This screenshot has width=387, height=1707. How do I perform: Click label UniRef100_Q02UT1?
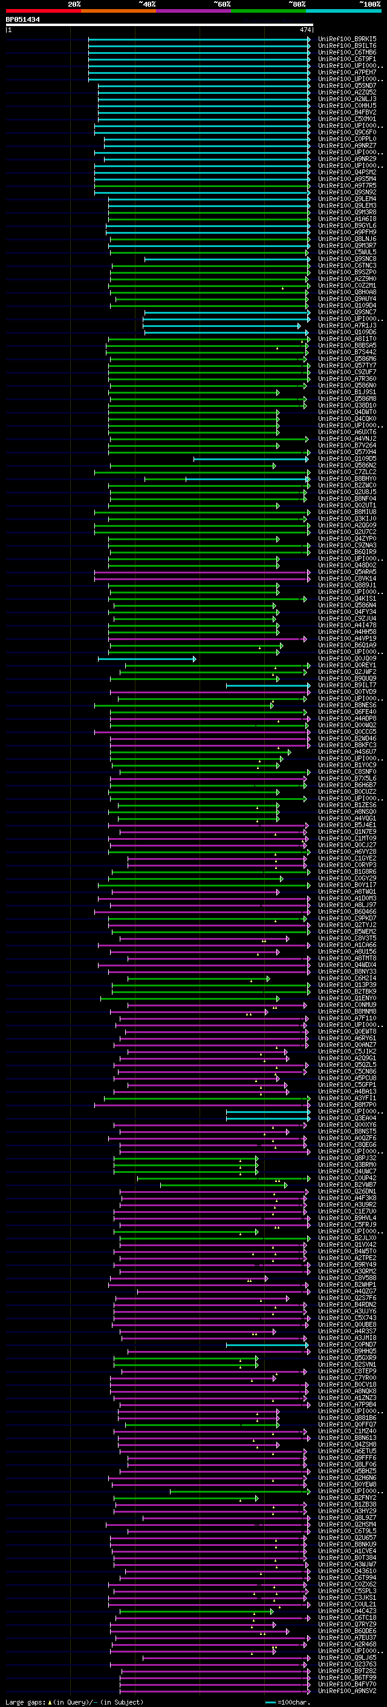[347, 506]
